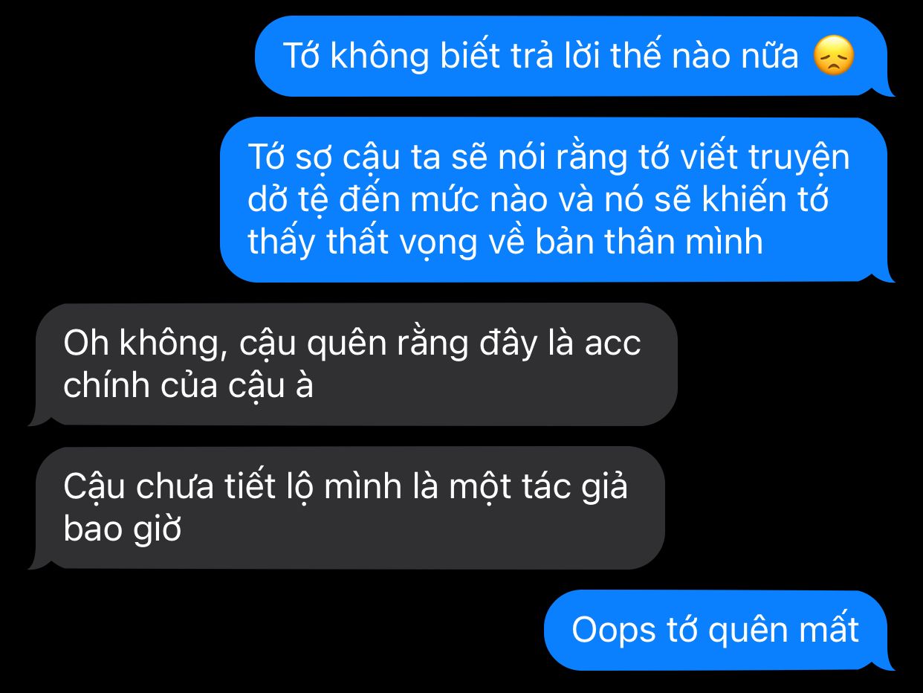Tap the sad face emoji in the top message
The width and height of the screenshot is (923, 693).
(834, 57)
